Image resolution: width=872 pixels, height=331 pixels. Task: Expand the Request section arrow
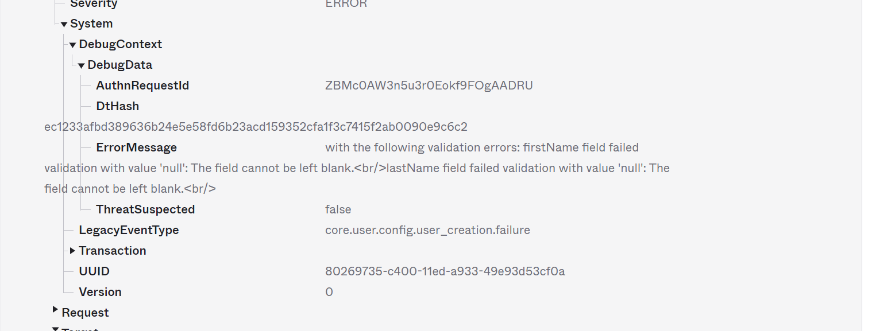click(x=55, y=310)
